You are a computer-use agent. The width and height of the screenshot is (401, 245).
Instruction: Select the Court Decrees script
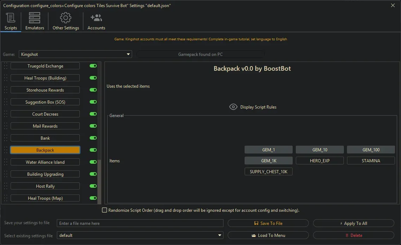(x=45, y=114)
